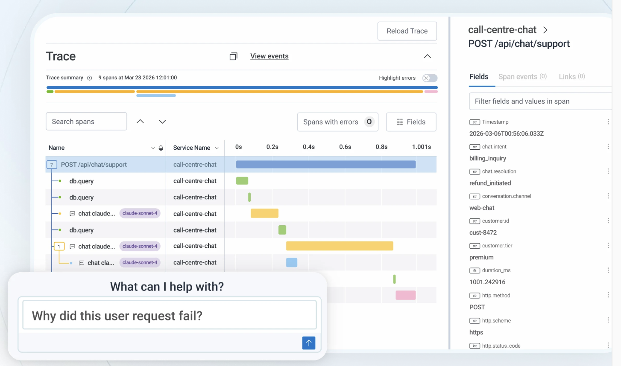Jump to previous span match arrow

coord(140,122)
